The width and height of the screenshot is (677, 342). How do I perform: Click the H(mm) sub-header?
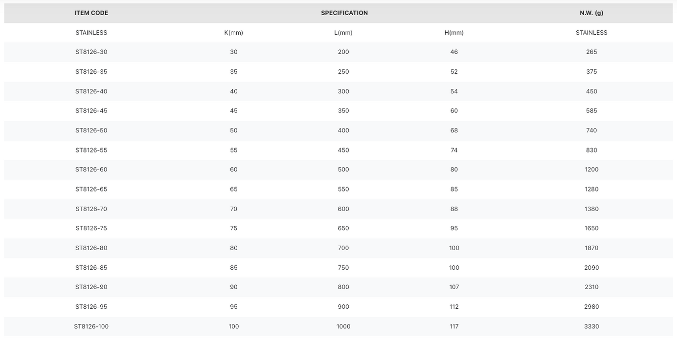tap(454, 33)
